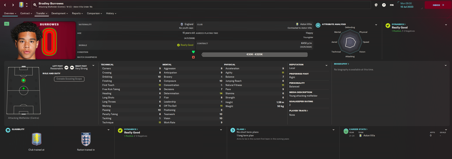This screenshot has width=452, height=159.
Task: Open the History dropdown tab
Action: (111, 13)
